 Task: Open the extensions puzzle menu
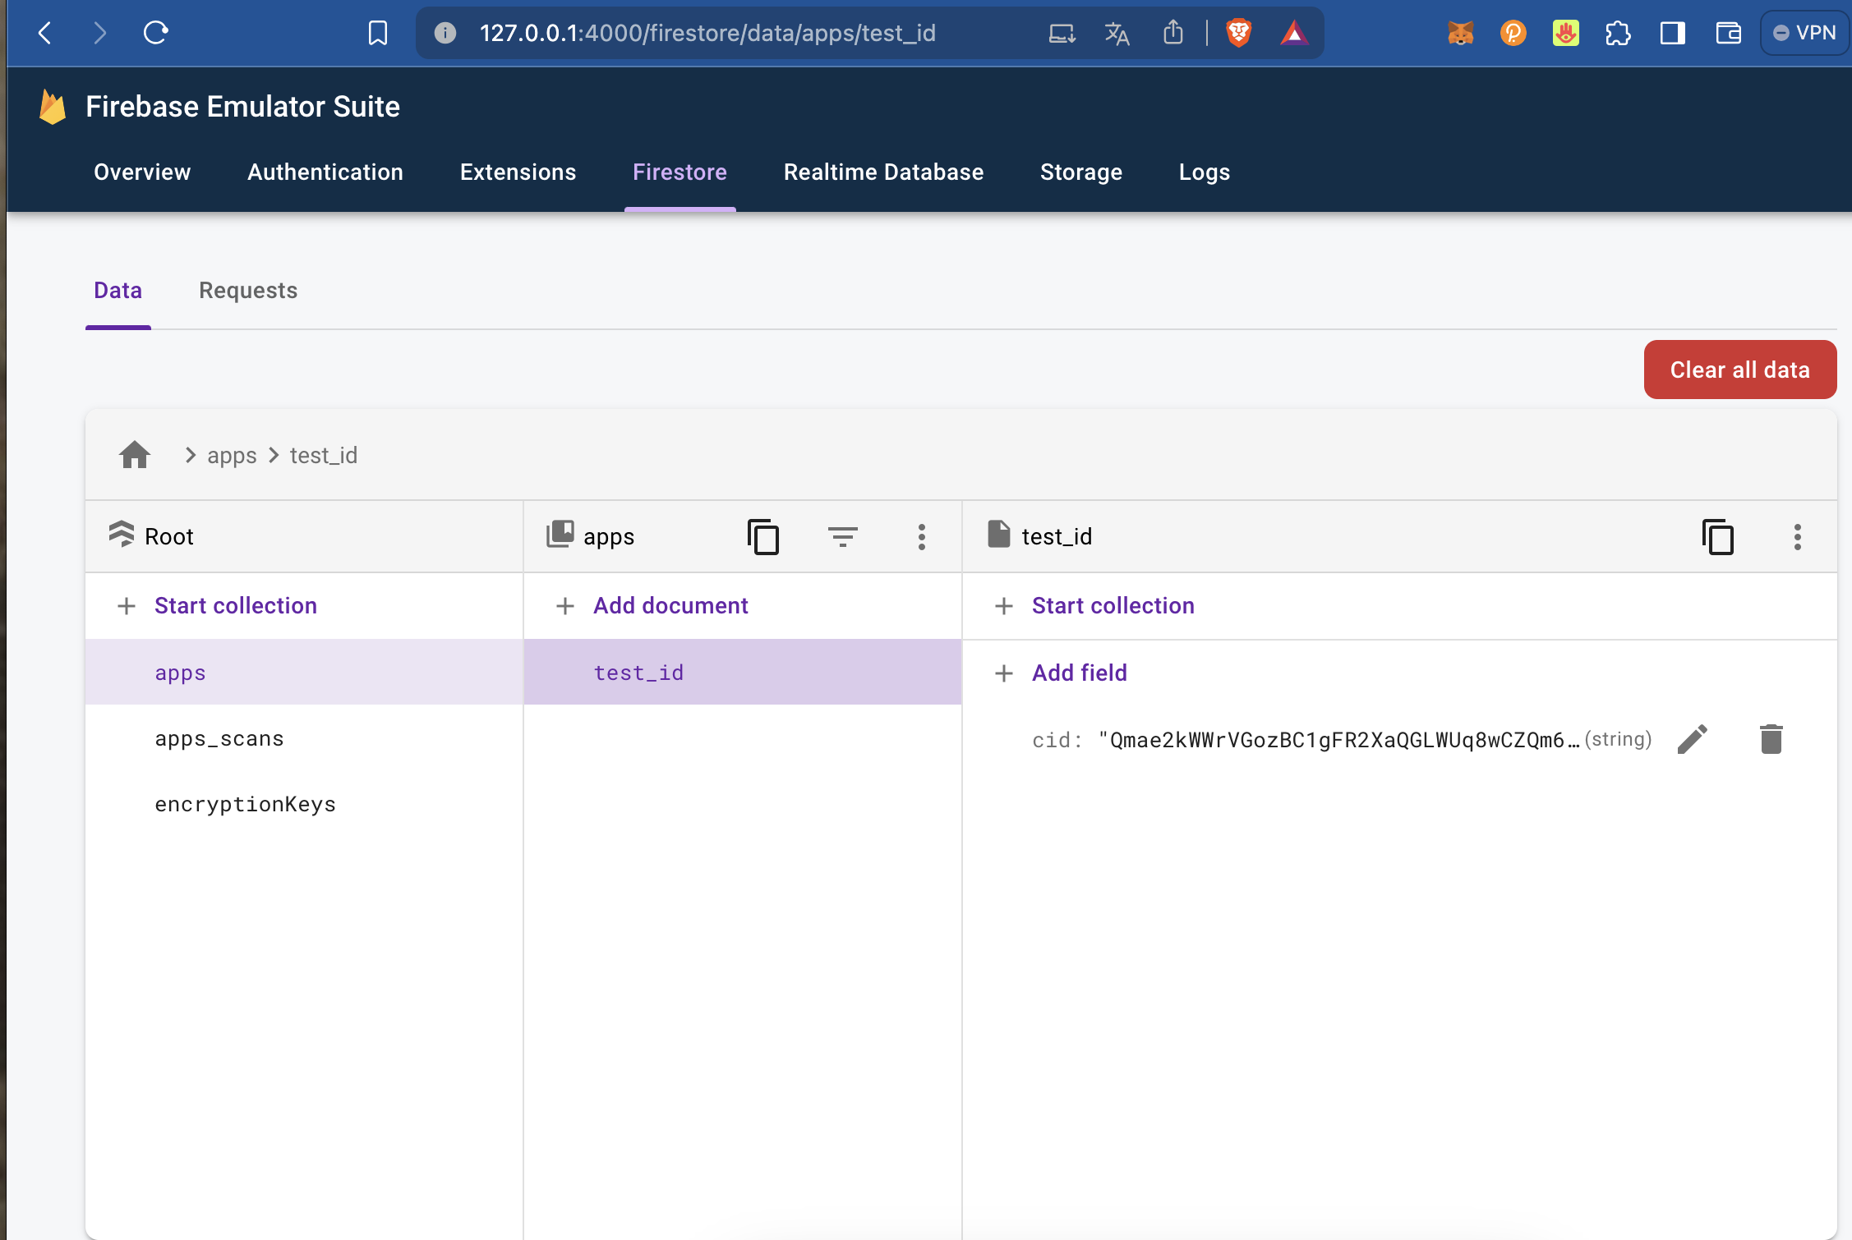(1618, 33)
